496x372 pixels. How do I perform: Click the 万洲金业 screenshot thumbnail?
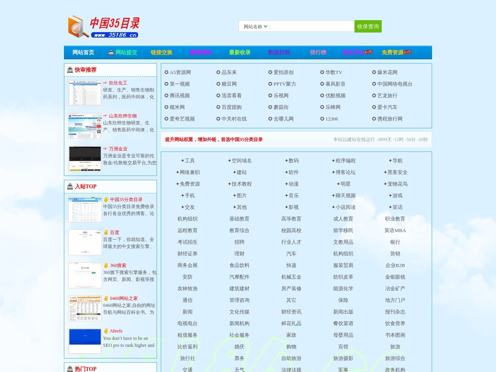[x=84, y=158]
